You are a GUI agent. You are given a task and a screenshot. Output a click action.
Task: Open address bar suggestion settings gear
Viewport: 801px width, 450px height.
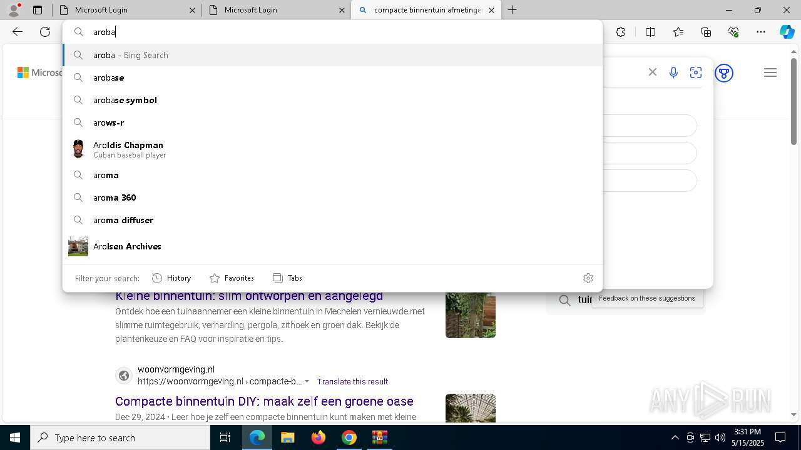pos(588,278)
